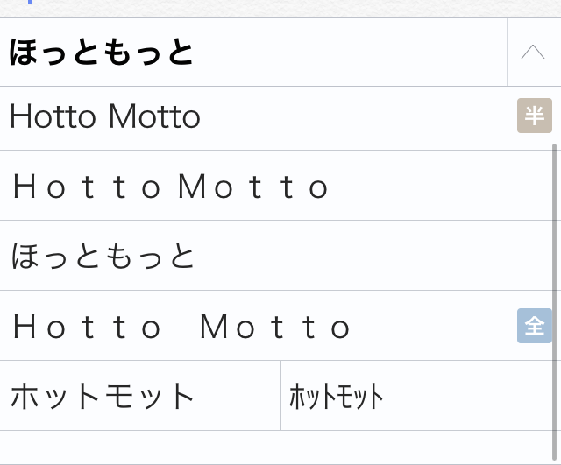561x465 pixels.
Task: Click the gap between "Hotto Motto" and the 半 badge
Action: [x=358, y=116]
